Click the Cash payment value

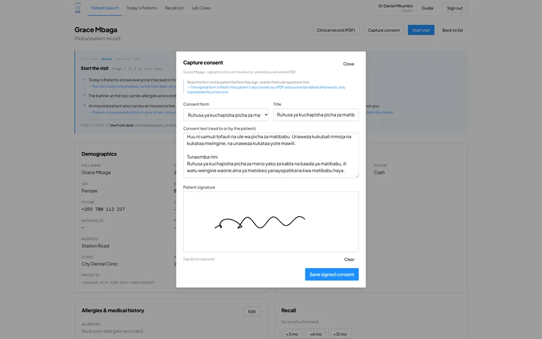tap(379, 172)
